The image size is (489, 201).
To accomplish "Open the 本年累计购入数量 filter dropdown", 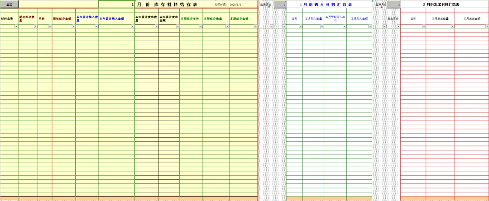I will tap(96, 27).
